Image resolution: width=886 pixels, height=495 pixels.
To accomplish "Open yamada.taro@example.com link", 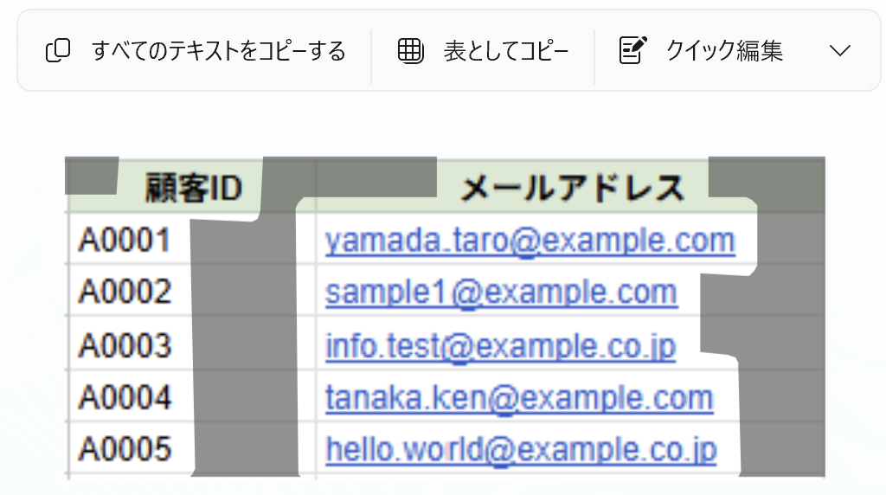I will click(530, 241).
